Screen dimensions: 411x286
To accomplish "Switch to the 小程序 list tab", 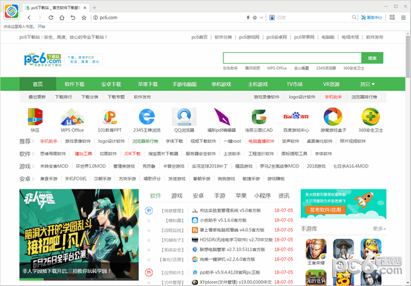I will tap(262, 196).
